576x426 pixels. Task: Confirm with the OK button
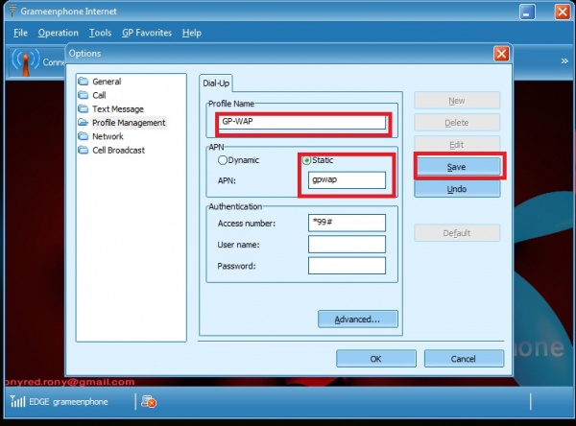click(x=375, y=359)
